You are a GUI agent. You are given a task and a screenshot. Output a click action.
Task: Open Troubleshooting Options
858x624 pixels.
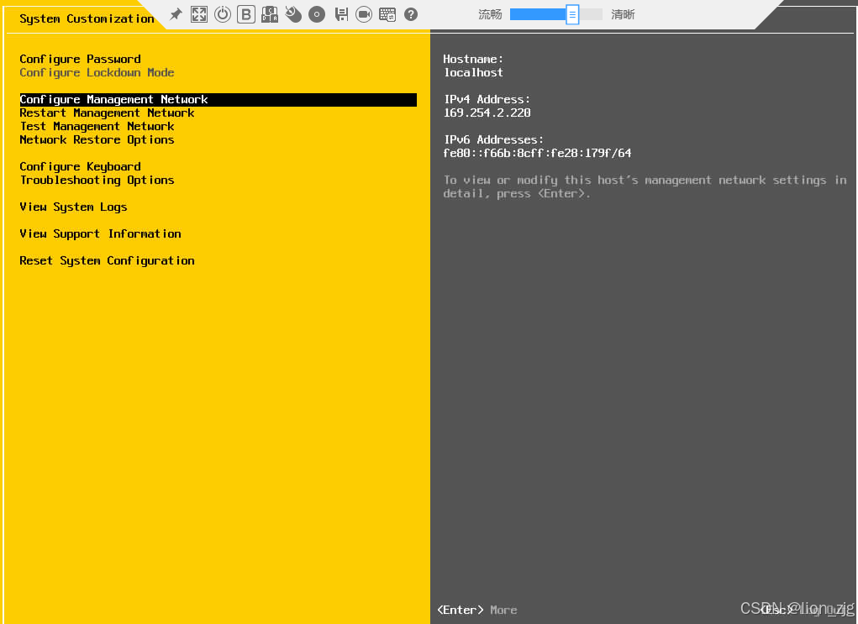coord(97,180)
